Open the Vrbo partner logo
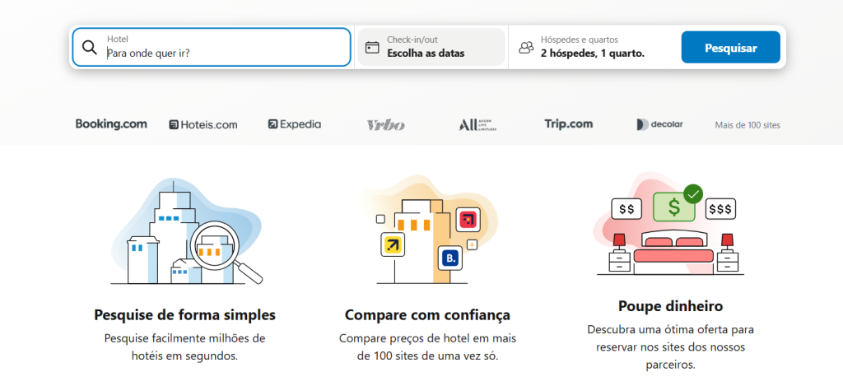This screenshot has width=843, height=386. (386, 125)
